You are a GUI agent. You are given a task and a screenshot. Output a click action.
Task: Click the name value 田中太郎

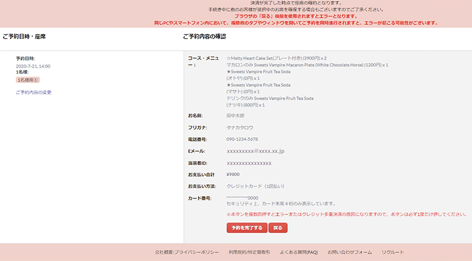tap(236, 116)
